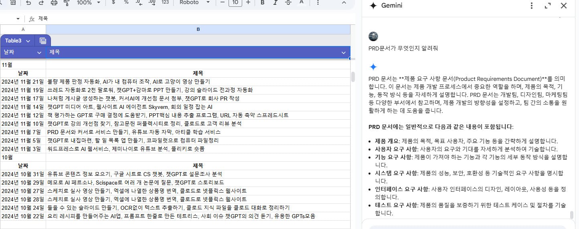The image size is (579, 229).
Task: Select column B header
Action: [198, 29]
